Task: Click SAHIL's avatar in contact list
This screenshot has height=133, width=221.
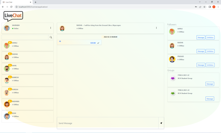Action: 7,68
